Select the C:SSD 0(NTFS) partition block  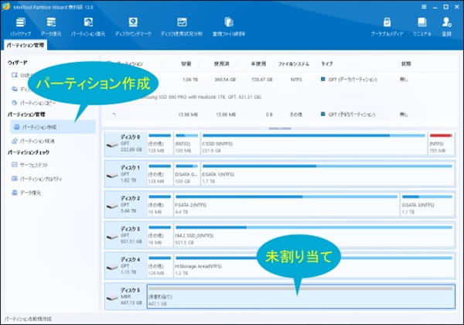[x=314, y=144]
